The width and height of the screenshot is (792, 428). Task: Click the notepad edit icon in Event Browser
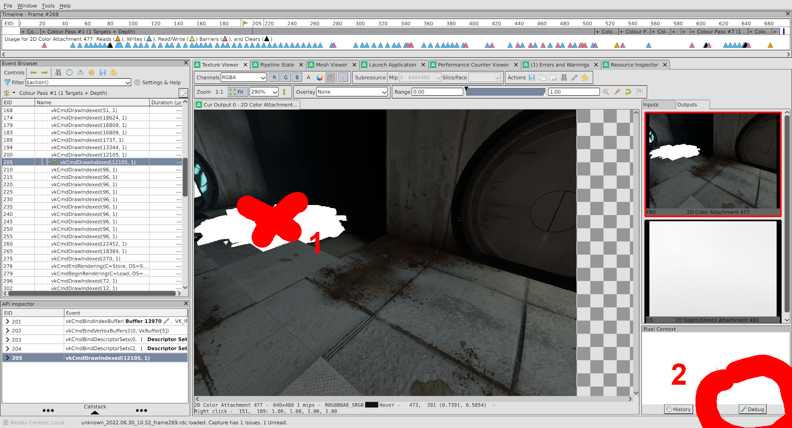(183, 93)
